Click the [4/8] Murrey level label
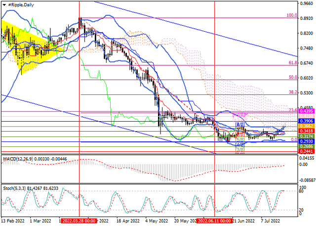This screenshot has width=316, height=226. pos(240,144)
